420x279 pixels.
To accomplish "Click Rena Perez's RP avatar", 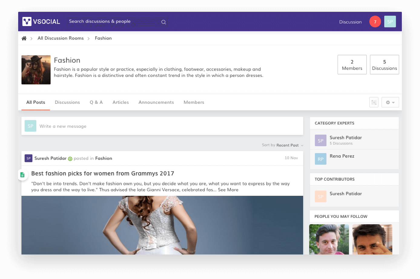I will [320, 159].
